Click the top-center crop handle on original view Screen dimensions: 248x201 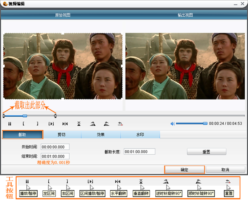pos(63,33)
